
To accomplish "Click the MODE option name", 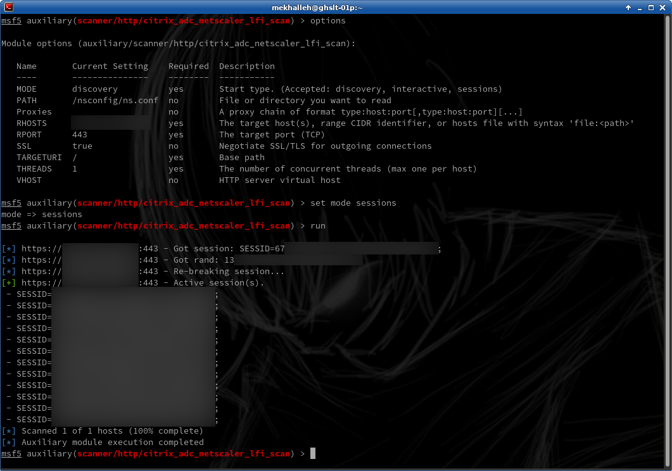I will click(27, 89).
